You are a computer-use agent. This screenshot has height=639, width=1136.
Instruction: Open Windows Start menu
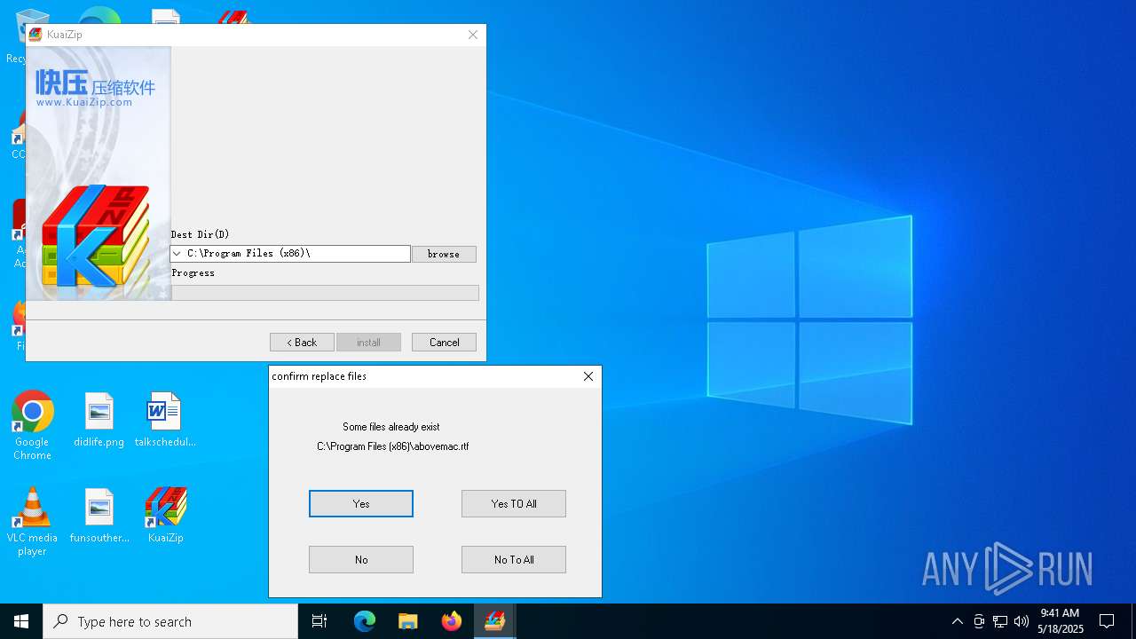21,621
